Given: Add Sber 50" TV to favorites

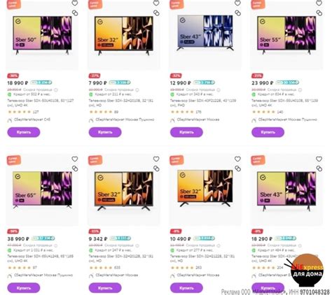Looking at the screenshot, I should pos(75,3).
